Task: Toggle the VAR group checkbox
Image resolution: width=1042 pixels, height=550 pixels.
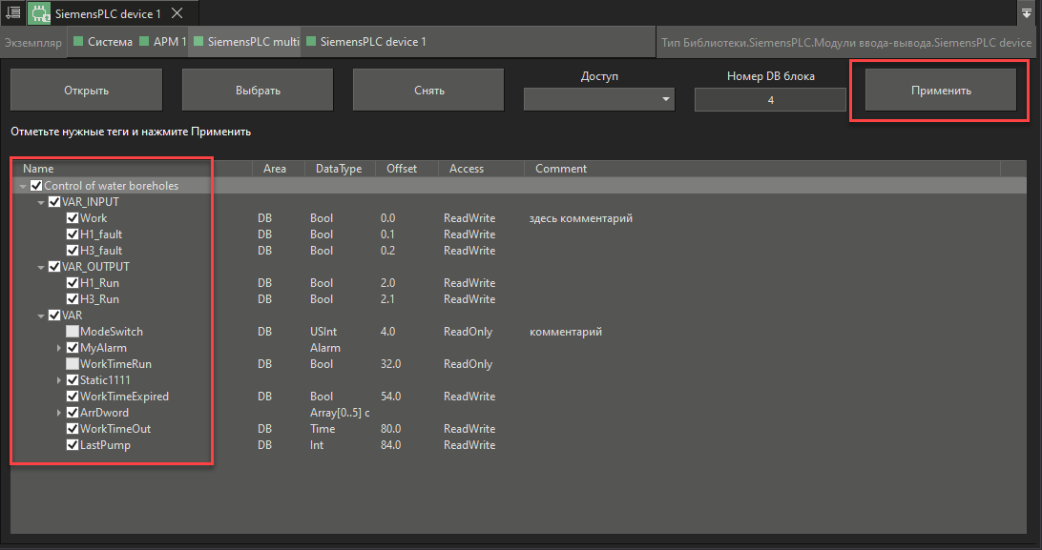Action: click(54, 316)
